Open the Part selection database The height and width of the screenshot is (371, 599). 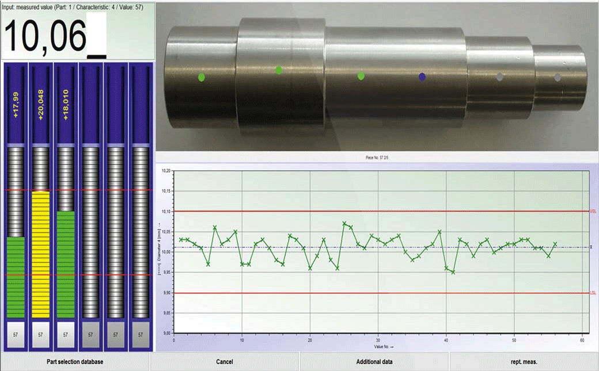coord(75,362)
